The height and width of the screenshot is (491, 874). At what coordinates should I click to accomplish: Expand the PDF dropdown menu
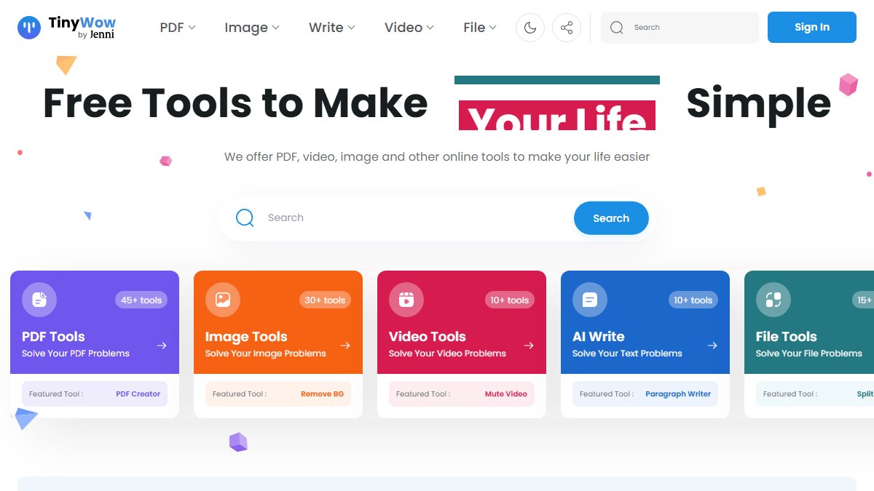[x=178, y=28]
